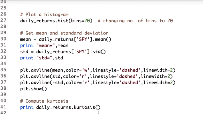Click 'SPY' string in the std assignment line
This screenshot has width=203, height=114.
pos(80,52)
